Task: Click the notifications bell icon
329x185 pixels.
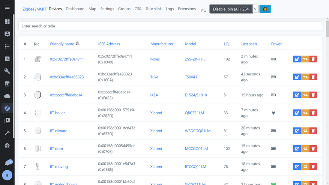Action: coord(7,163)
